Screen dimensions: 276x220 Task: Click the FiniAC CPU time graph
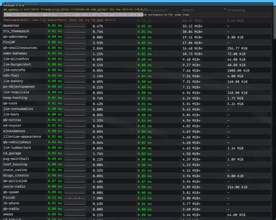(x=75, y=198)
